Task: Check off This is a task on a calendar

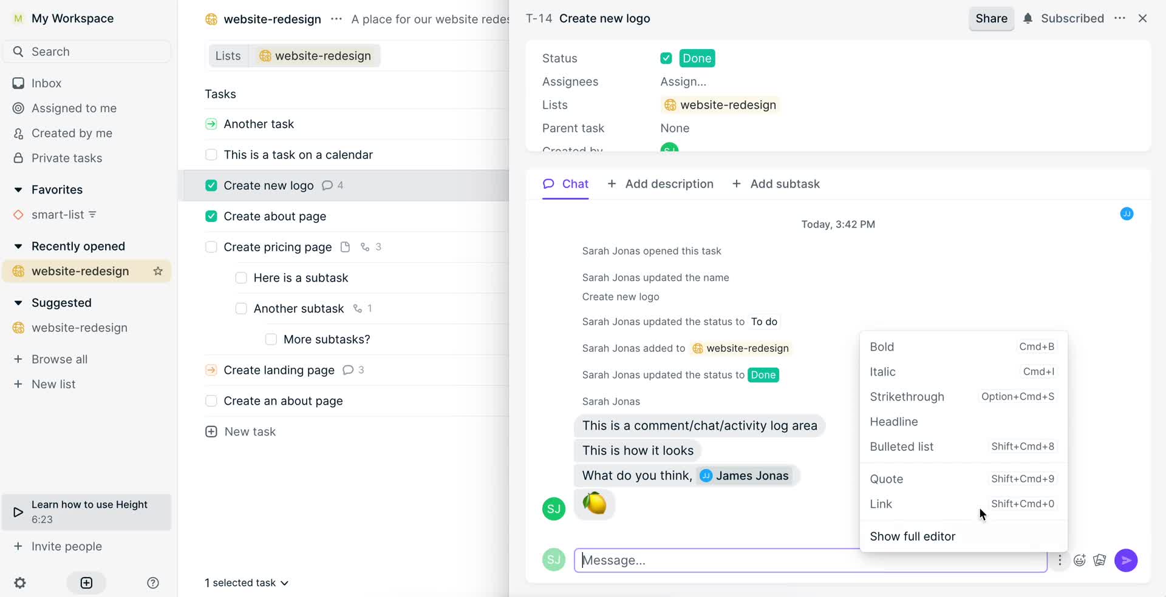Action: tap(211, 155)
